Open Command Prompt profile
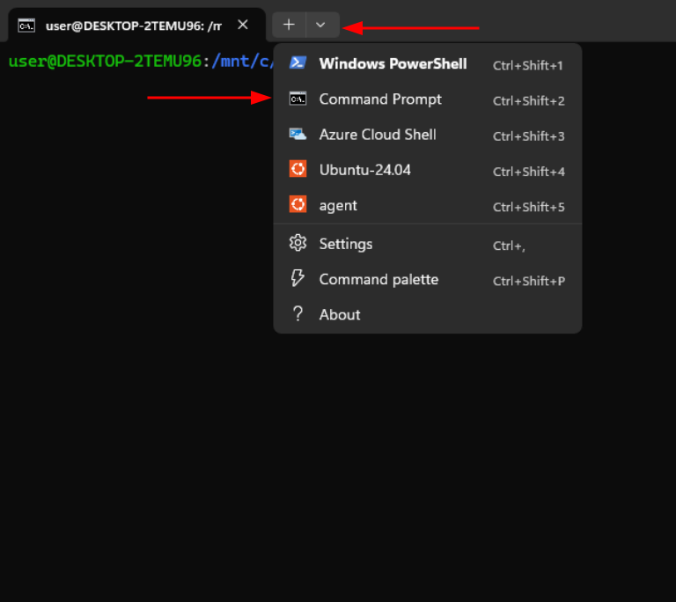The image size is (676, 602). [x=428, y=99]
